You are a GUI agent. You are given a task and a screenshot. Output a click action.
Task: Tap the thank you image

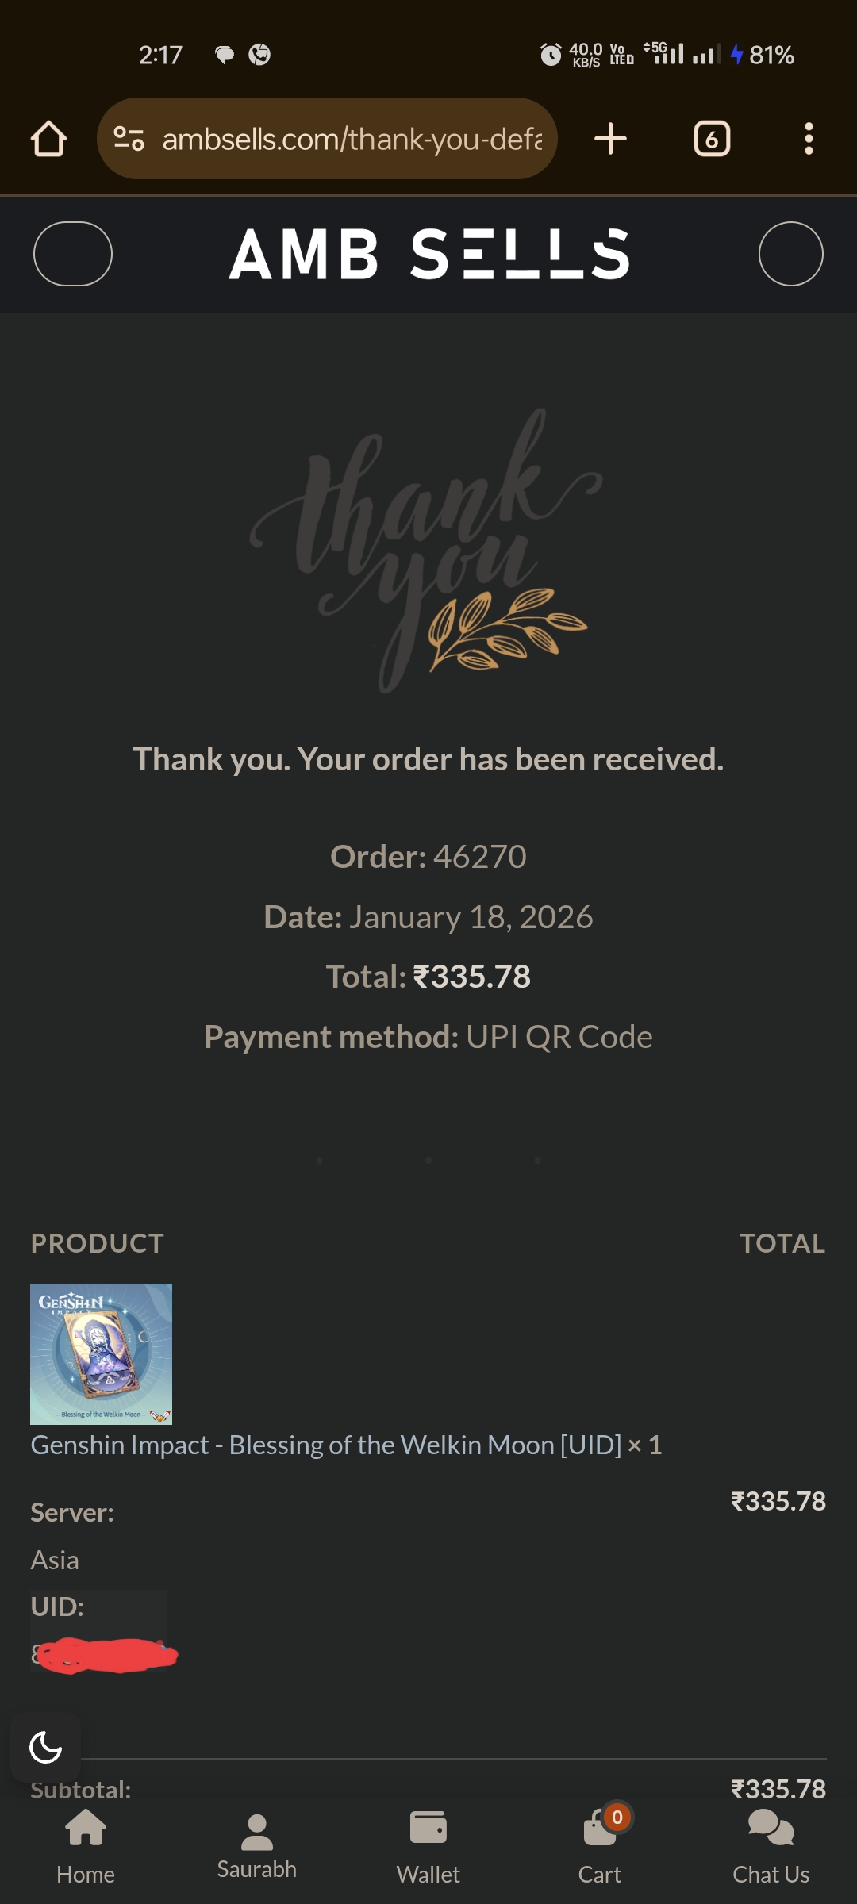(427, 551)
